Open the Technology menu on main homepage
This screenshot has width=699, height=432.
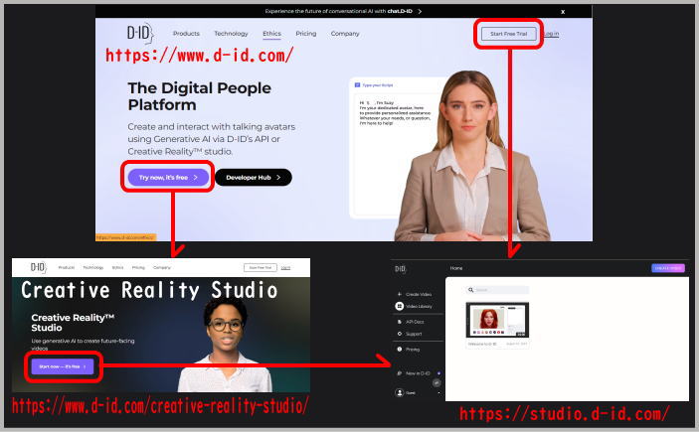coord(231,34)
